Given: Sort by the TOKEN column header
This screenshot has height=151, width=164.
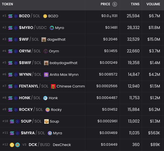Looking at the screenshot, I should (x=8, y=4).
